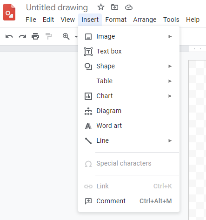Open the Line submenu
This screenshot has width=206, height=220.
click(x=129, y=140)
